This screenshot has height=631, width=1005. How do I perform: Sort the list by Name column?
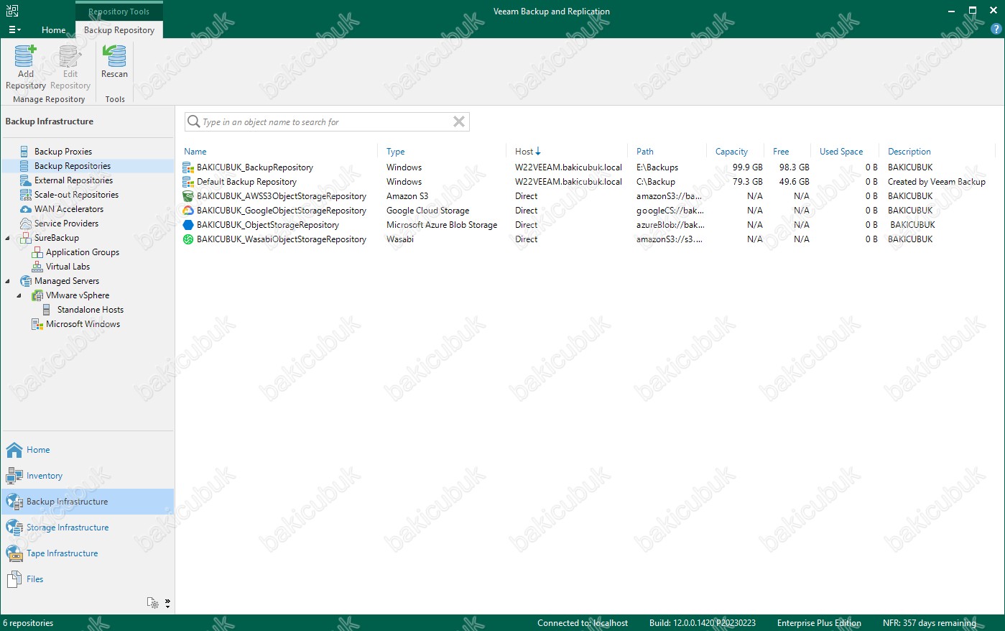coord(195,152)
